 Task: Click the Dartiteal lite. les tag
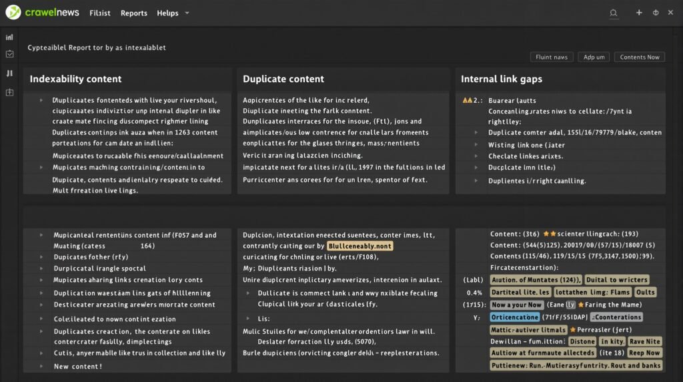point(520,292)
